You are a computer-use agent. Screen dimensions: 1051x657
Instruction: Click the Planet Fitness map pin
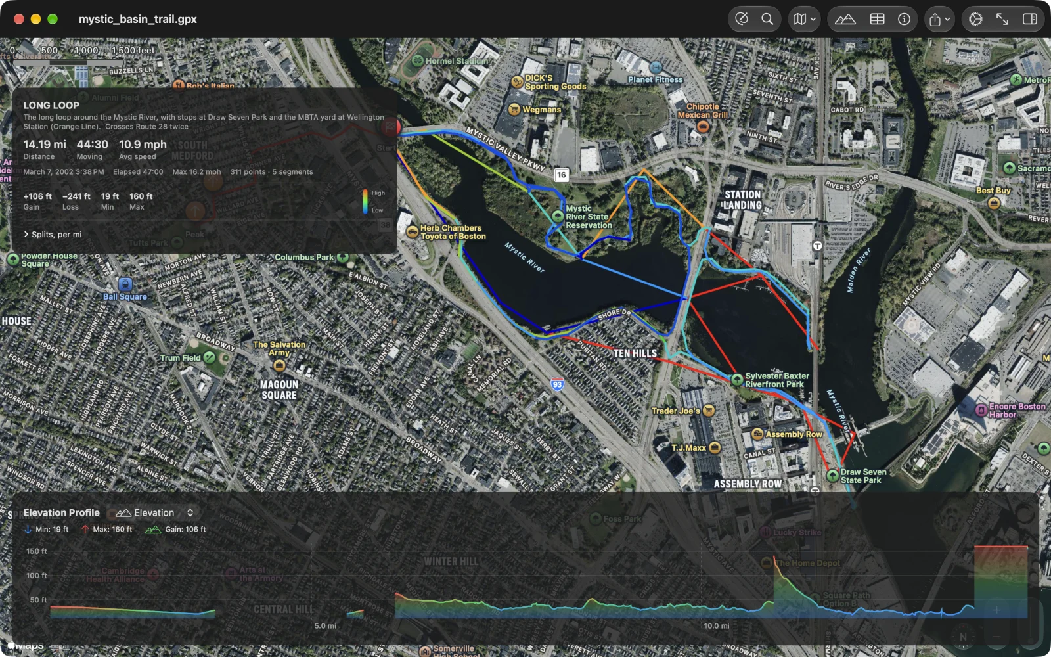[x=655, y=67]
